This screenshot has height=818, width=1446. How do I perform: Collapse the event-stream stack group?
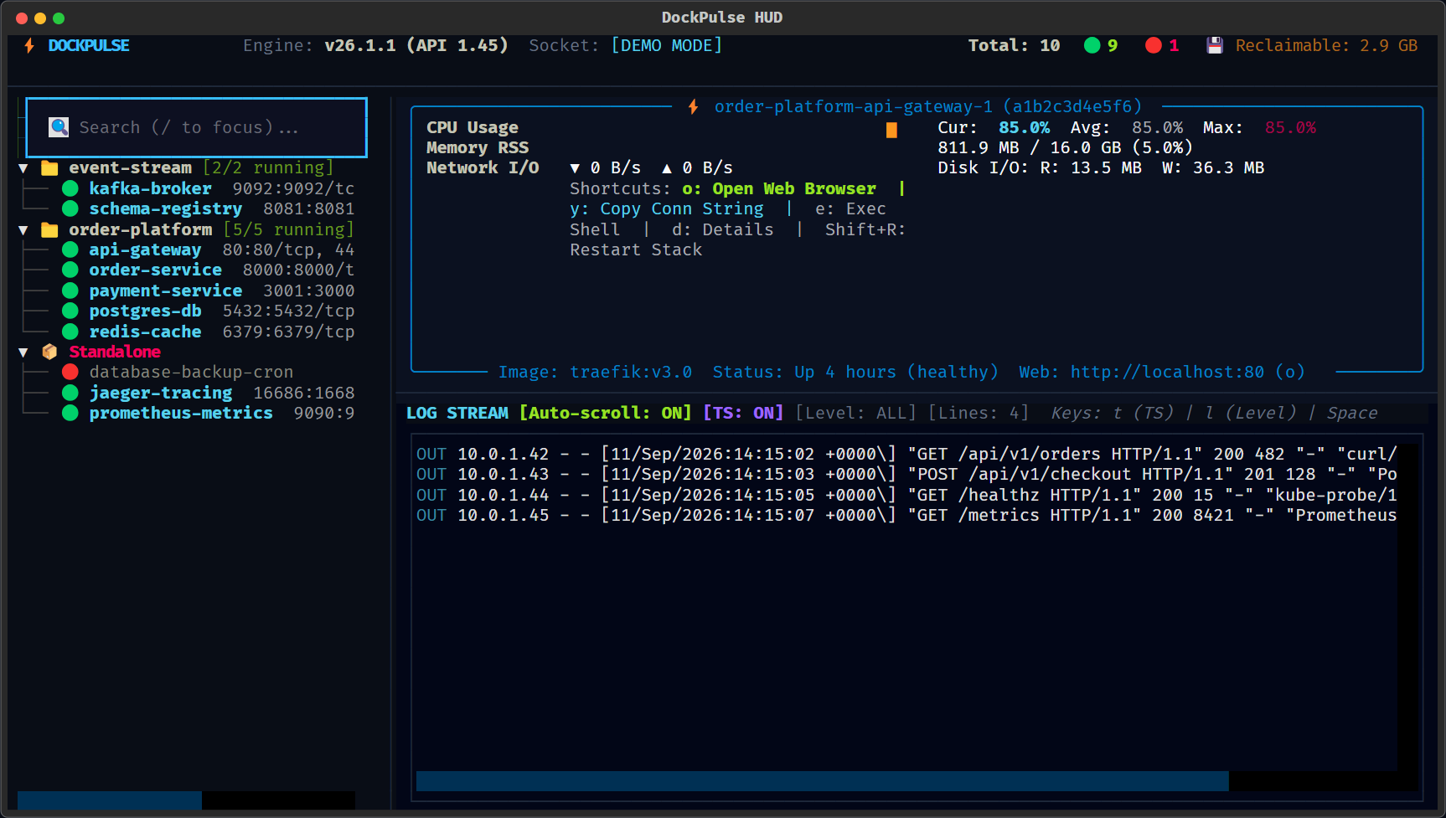[x=23, y=168]
